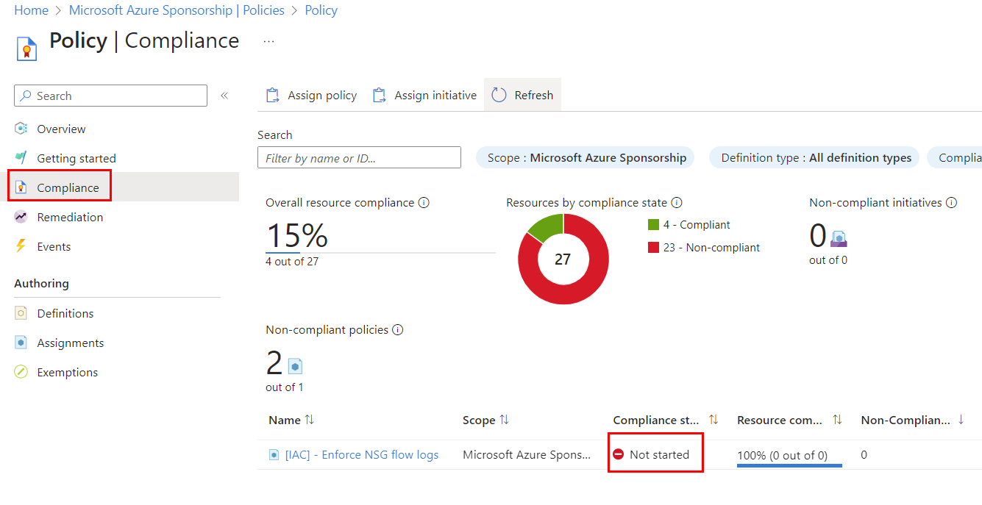Open the Scope filter for Microsoft Azure Sponsorship
982x505 pixels.
(x=585, y=157)
